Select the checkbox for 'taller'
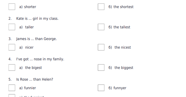 tap(12, 27)
